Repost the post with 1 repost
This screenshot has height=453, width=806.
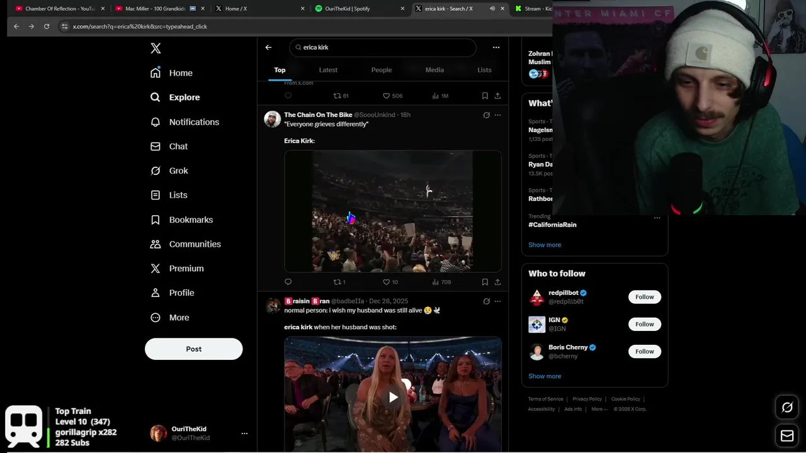click(339, 282)
